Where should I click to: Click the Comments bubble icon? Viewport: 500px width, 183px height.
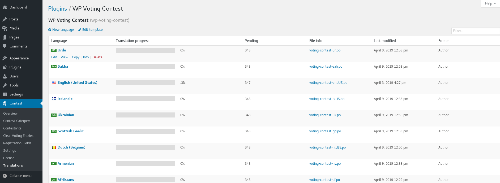pyautogui.click(x=5, y=46)
